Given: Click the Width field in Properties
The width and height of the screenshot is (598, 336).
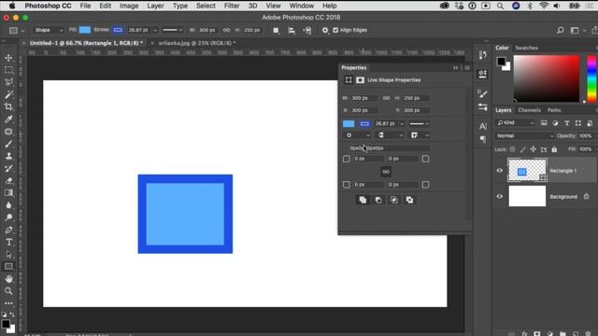Looking at the screenshot, I should click(363, 98).
